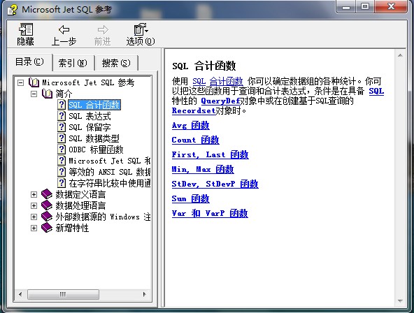Expand the 外部数据源的 Windows node

[34, 217]
